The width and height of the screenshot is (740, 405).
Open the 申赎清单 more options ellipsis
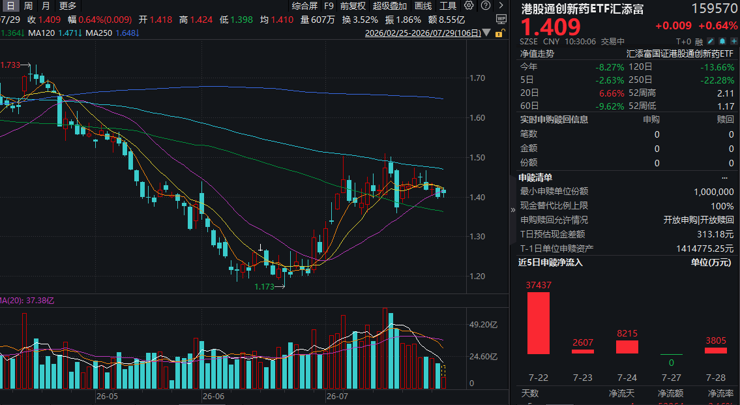pos(724,178)
